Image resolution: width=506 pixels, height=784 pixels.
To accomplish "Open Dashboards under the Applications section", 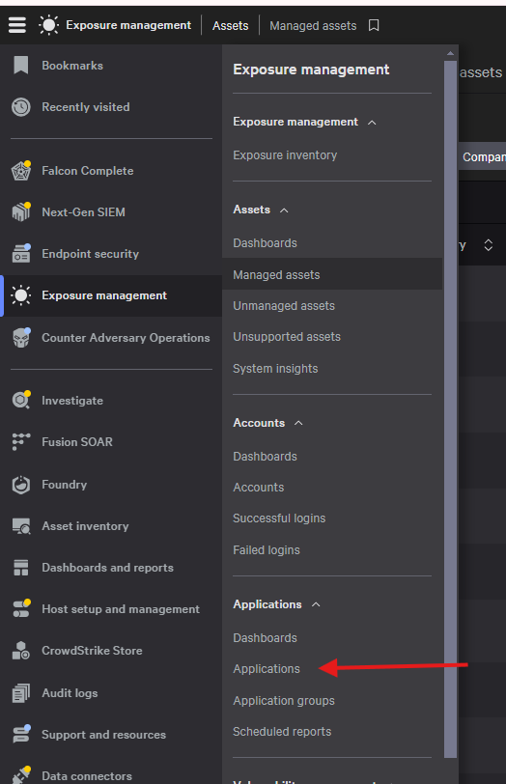I will coord(265,638).
